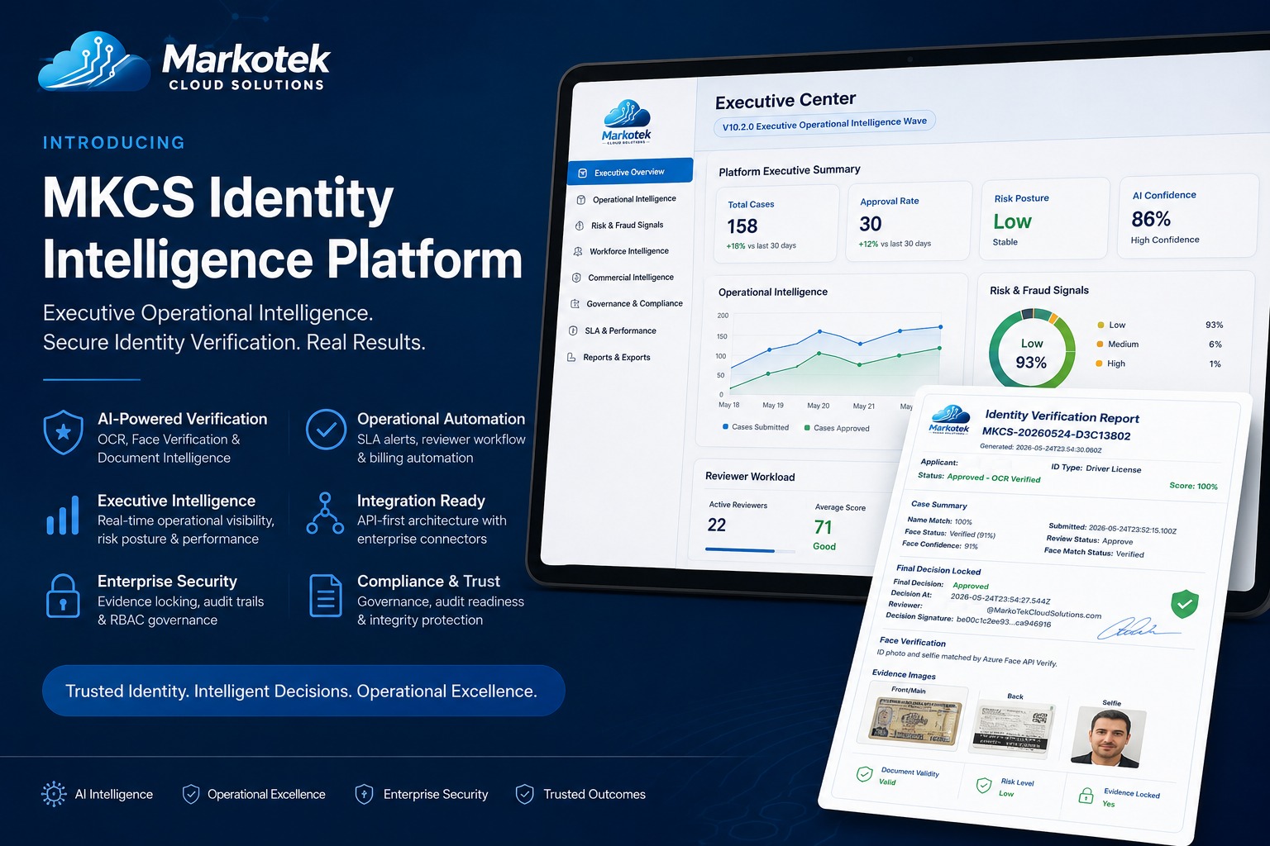The image size is (1270, 846).
Task: Click the Trusted Outcomes shield icon in footer
Action: (x=524, y=794)
